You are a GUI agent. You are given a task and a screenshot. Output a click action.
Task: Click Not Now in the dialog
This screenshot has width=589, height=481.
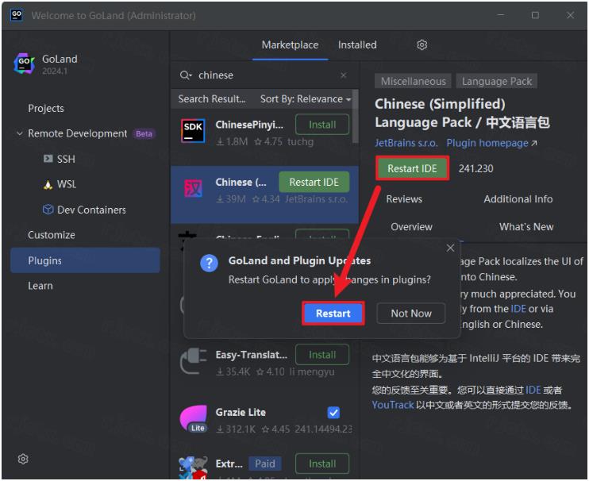[x=411, y=314]
